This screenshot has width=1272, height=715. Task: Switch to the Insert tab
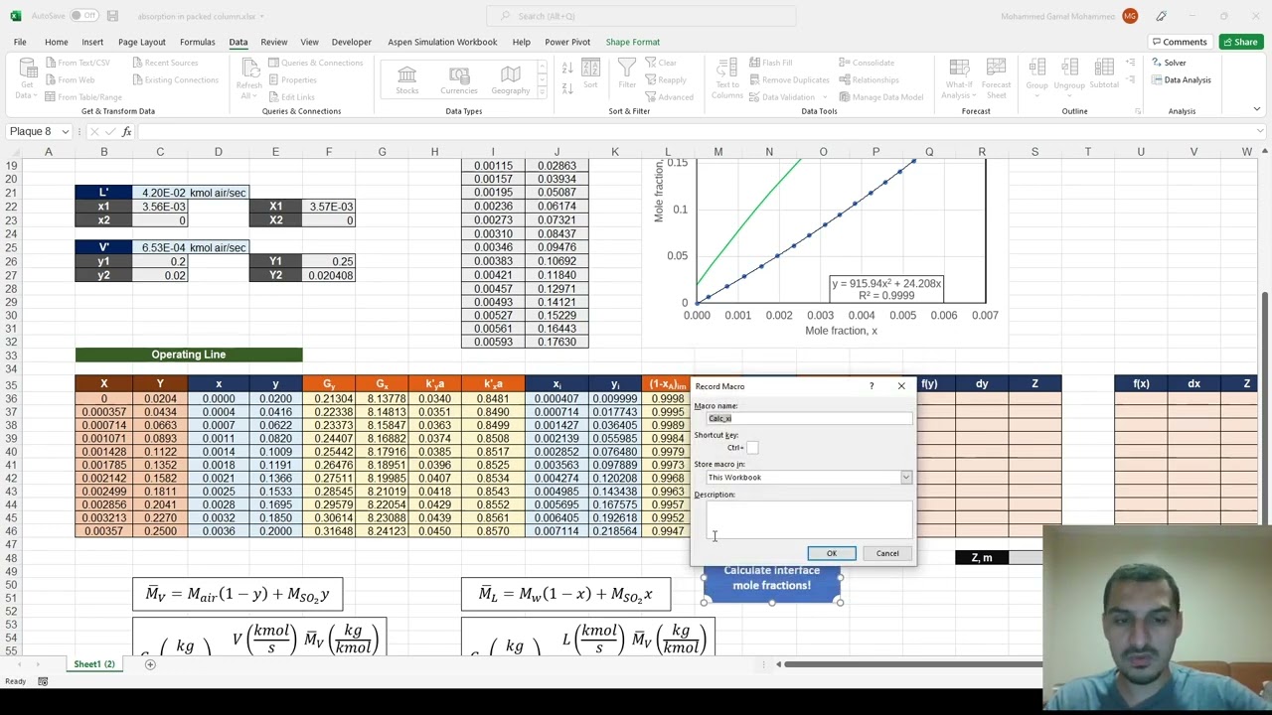coord(92,42)
